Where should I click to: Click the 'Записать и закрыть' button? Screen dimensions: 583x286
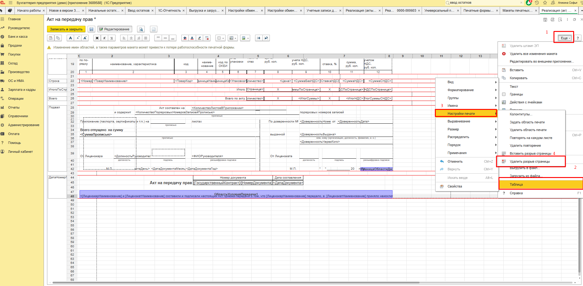66,29
